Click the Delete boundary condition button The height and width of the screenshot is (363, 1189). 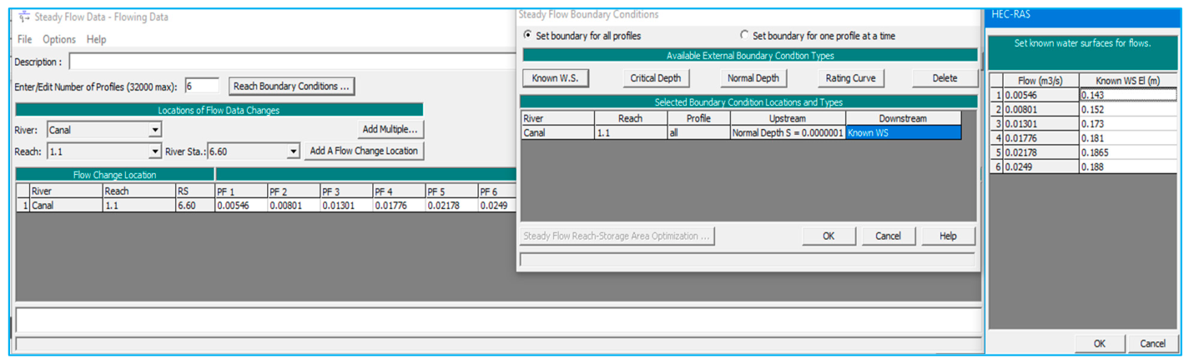tap(945, 77)
